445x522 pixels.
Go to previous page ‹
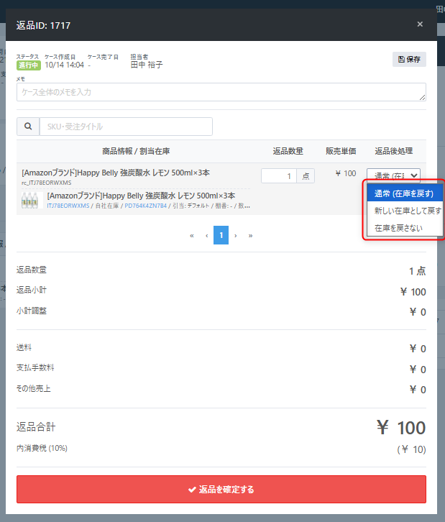point(207,235)
